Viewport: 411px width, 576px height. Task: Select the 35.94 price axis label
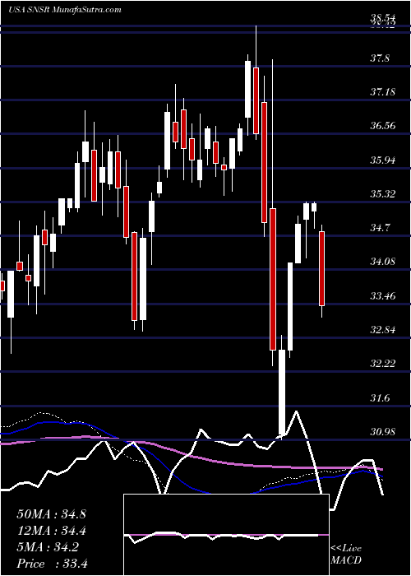coord(383,160)
